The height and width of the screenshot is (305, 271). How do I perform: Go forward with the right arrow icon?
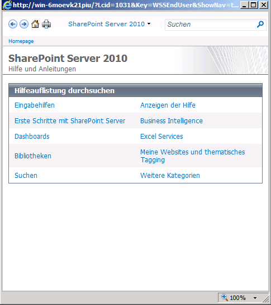[x=24, y=25]
